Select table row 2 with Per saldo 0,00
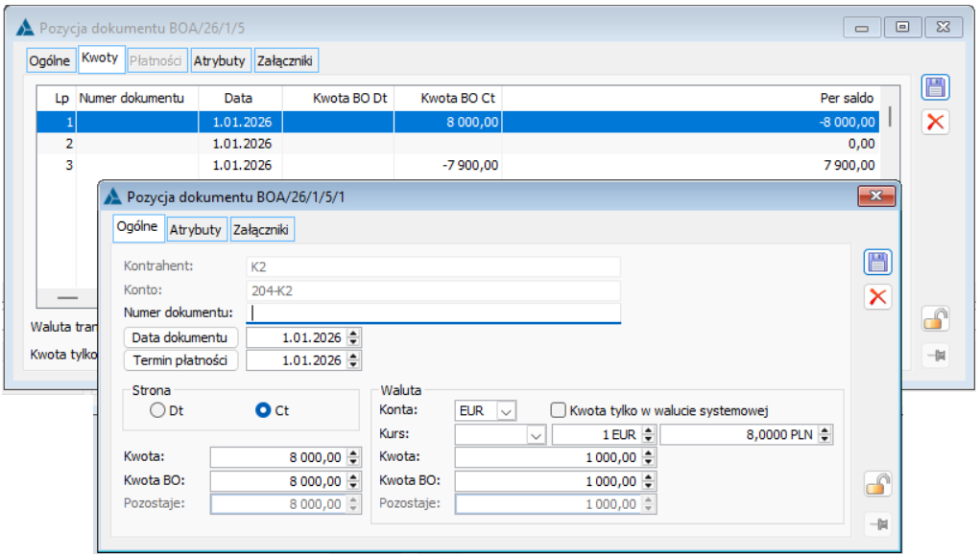The image size is (980, 555). click(458, 144)
